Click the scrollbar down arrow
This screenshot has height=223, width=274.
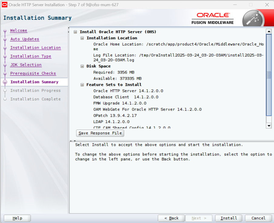coord(269,126)
